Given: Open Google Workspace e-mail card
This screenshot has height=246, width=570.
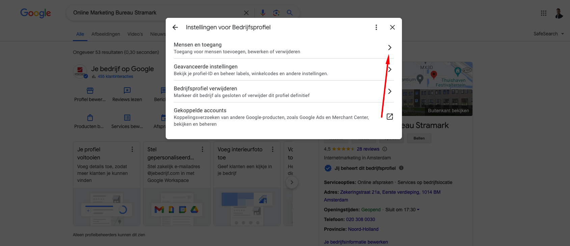Looking at the screenshot, I should pos(177,184).
